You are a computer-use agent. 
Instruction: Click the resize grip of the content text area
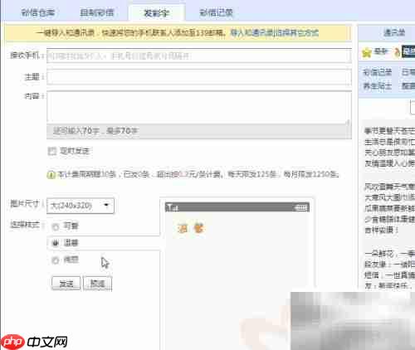coord(348,121)
